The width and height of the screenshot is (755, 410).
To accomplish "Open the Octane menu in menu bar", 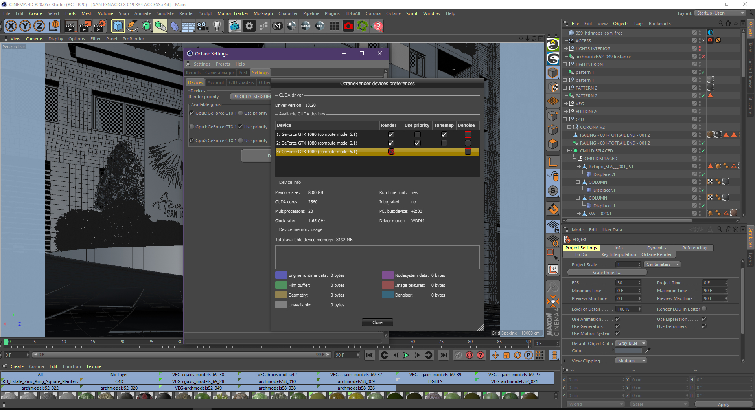I will [393, 13].
